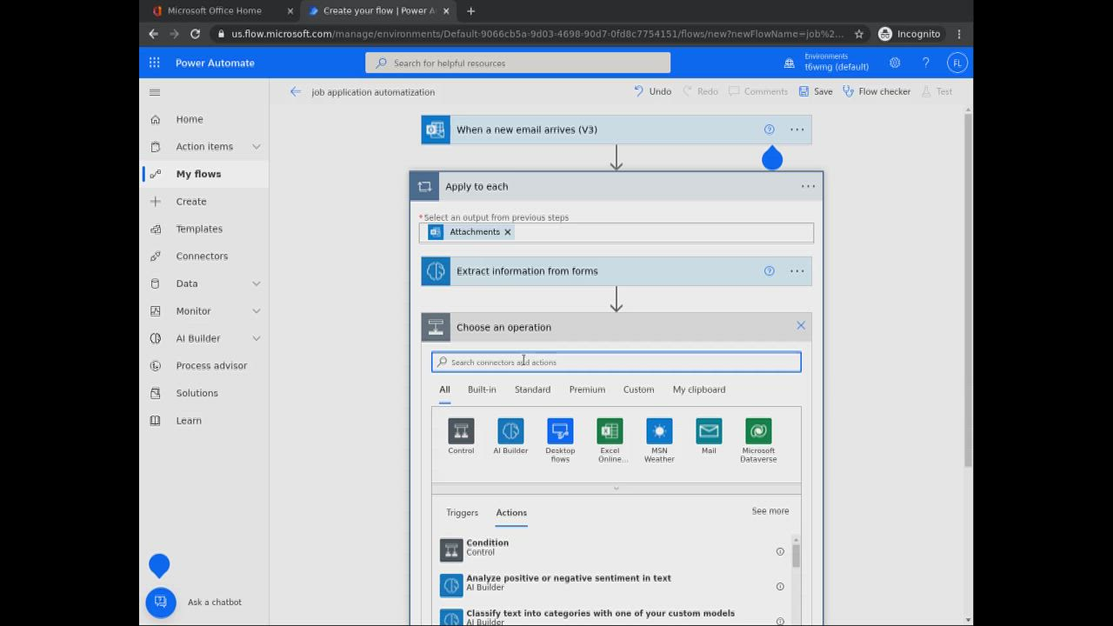Click the search connectors and actions field
The height and width of the screenshot is (626, 1113).
(616, 363)
